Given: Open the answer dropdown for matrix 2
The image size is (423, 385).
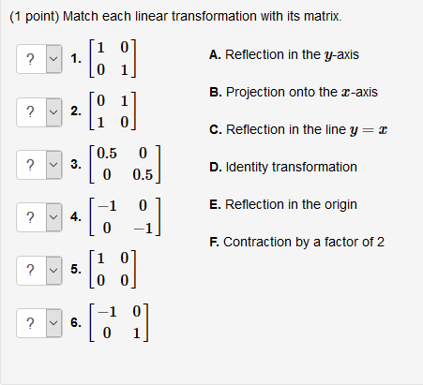Looking at the screenshot, I should point(39,112).
